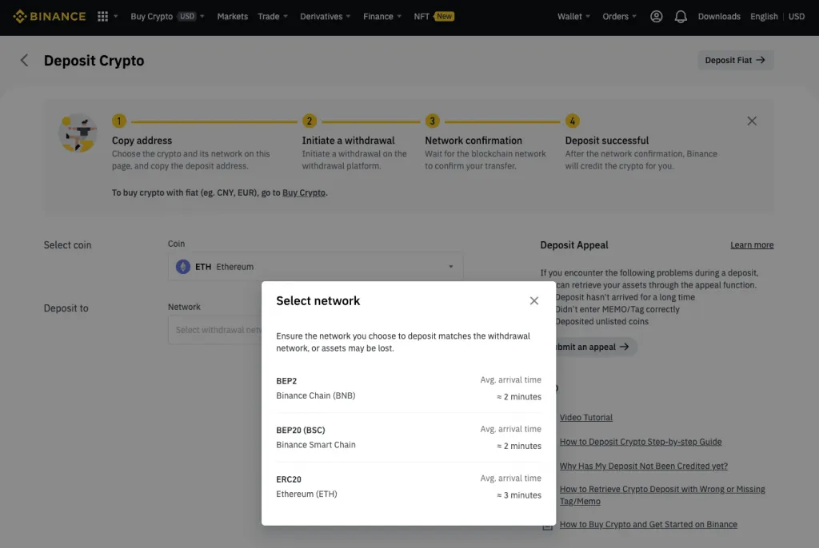Screen dimensions: 819x548
Task: Select the BEP2 Binance Chain network
Action: [409, 388]
